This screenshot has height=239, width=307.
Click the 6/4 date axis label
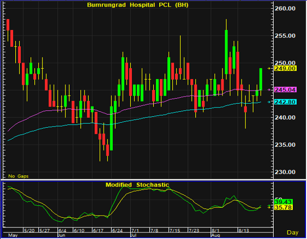point(62,230)
